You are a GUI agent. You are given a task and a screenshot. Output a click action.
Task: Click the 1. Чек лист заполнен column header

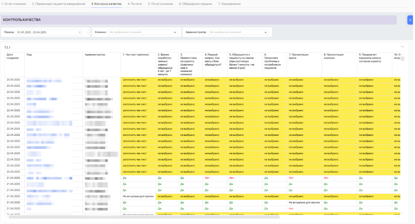point(136,55)
